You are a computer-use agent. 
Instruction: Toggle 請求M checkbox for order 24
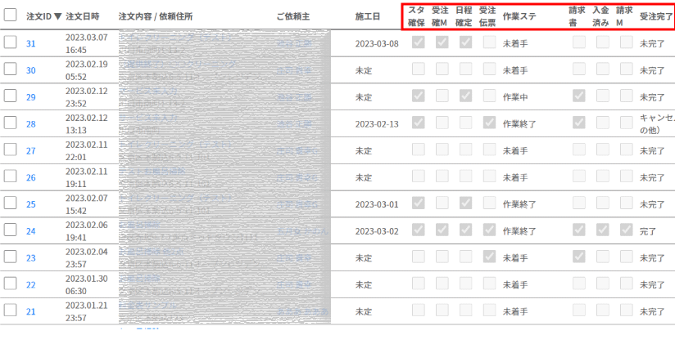point(626,231)
